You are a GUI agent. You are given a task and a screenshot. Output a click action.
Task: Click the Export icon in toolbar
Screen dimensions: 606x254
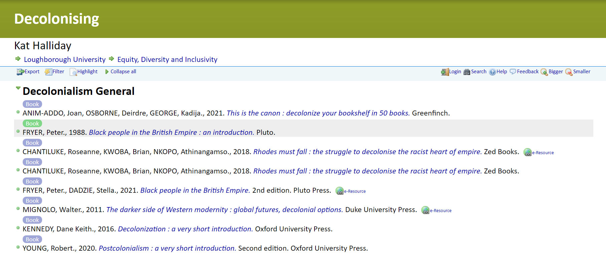point(20,72)
